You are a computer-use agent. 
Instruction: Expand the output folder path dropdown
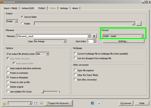pyautogui.click(x=133, y=23)
